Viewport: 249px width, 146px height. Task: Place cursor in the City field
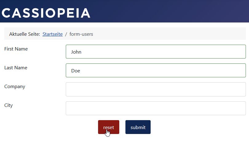[x=156, y=108]
